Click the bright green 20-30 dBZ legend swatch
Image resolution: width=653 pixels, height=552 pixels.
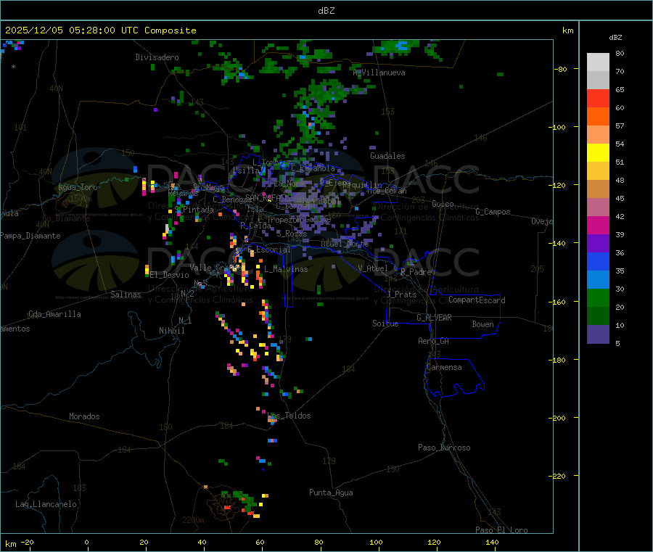[x=598, y=297]
